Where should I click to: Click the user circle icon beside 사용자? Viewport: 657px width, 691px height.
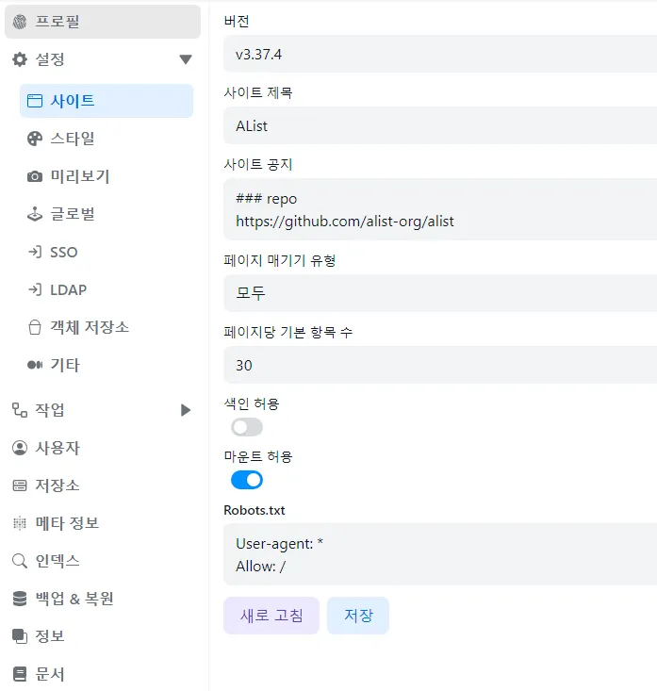click(x=20, y=448)
